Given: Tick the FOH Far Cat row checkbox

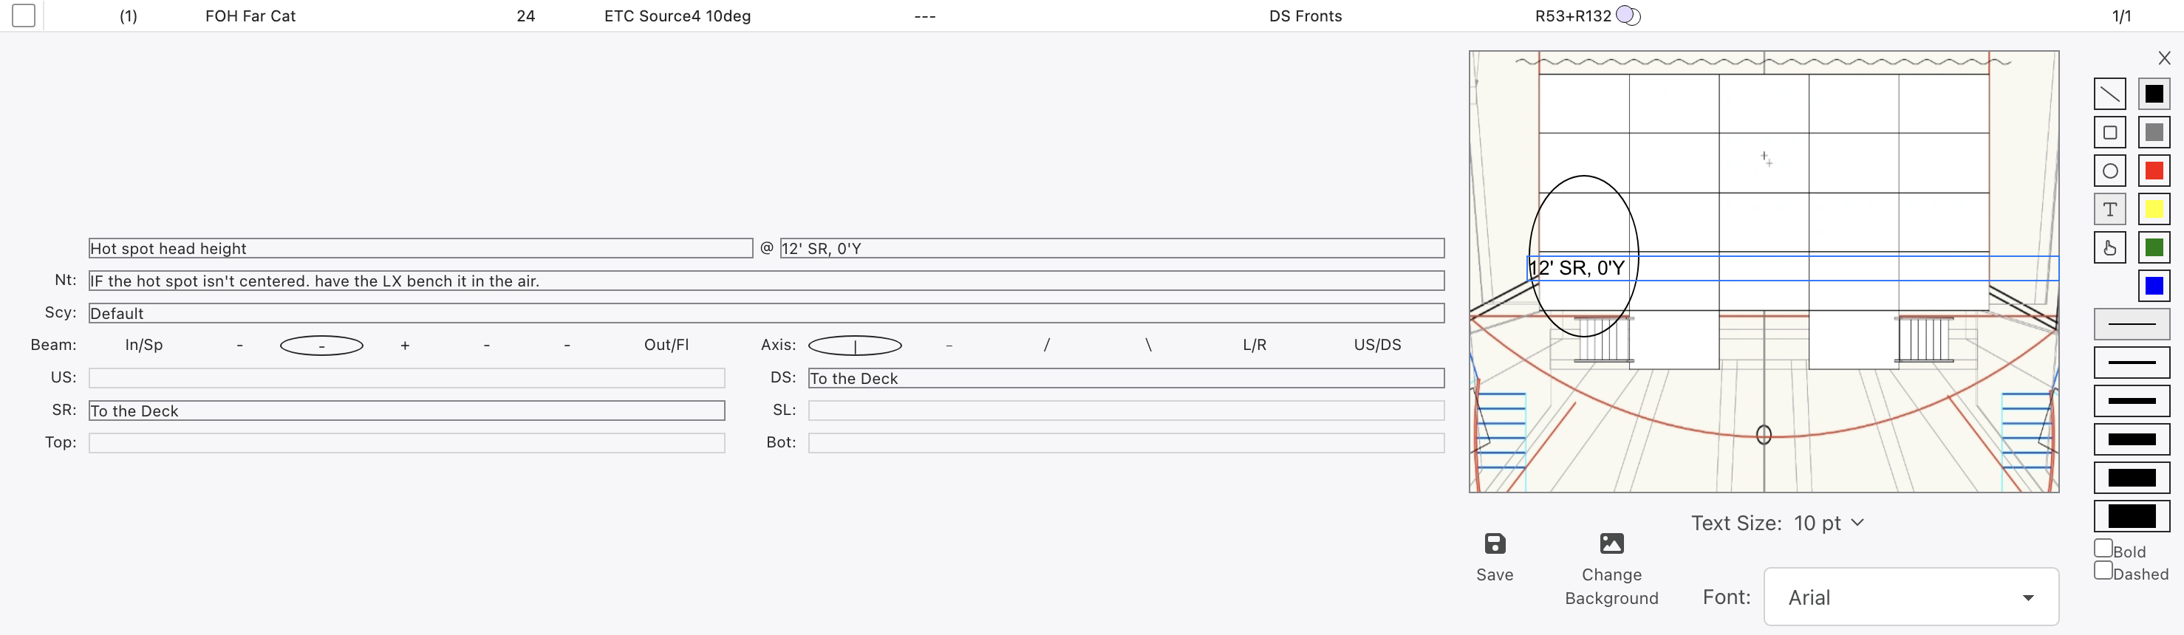Looking at the screenshot, I should point(24,16).
